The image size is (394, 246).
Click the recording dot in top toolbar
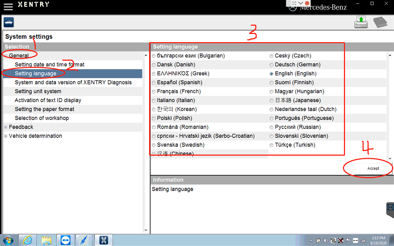coord(307,3)
